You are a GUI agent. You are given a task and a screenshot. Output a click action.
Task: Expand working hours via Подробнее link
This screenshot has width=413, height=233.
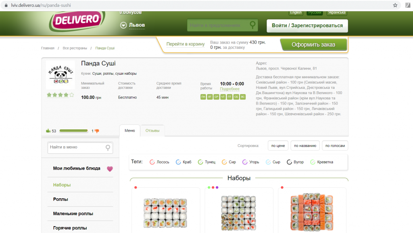(x=229, y=89)
